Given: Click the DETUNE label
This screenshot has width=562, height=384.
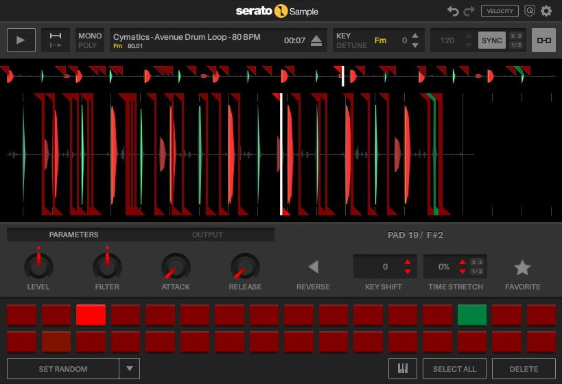Looking at the screenshot, I should click(x=351, y=45).
